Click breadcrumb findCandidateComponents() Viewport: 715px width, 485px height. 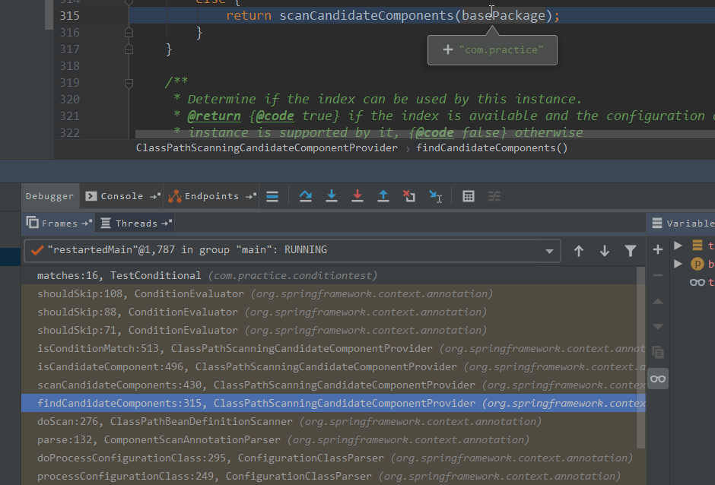tap(491, 147)
